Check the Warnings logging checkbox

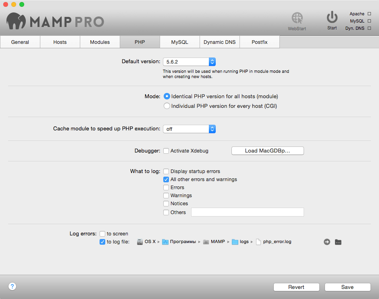[166, 196]
